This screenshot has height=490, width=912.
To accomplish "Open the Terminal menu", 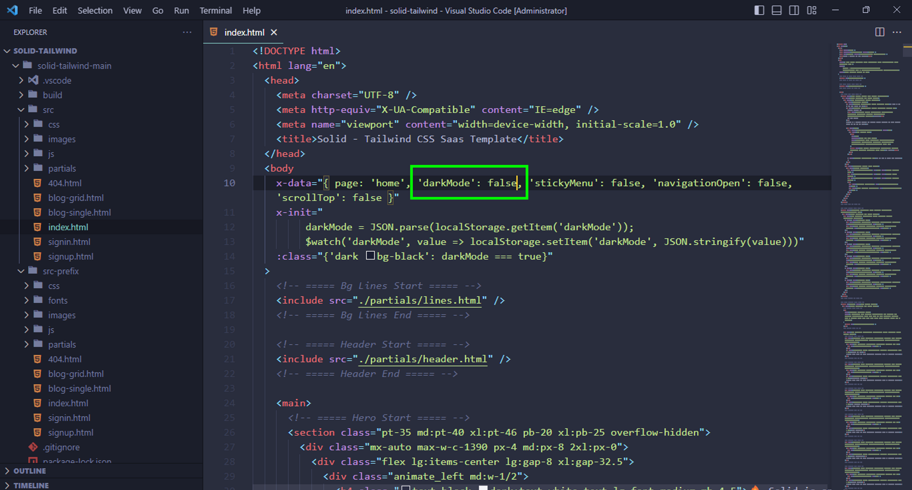I will click(216, 10).
